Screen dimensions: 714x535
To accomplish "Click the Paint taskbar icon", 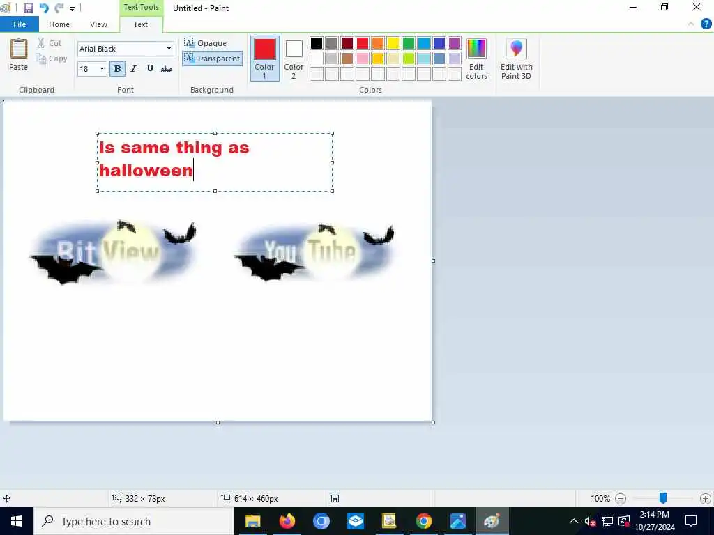I will pos(492,521).
